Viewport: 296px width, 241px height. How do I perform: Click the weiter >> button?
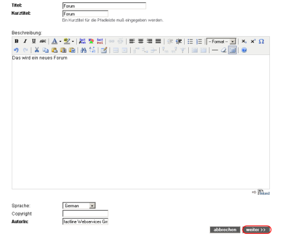(256, 230)
